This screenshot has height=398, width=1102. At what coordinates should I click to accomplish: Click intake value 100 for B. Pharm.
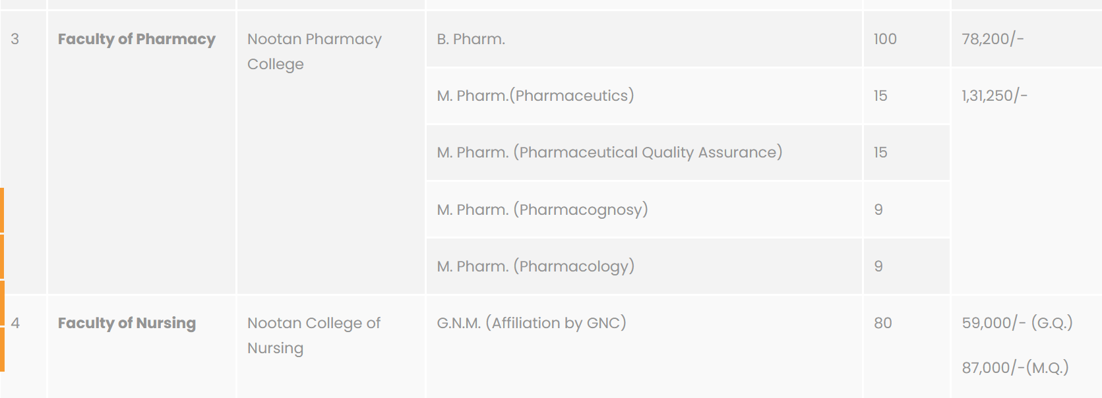point(884,40)
